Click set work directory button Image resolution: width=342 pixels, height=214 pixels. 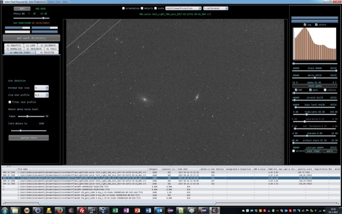coord(31,38)
